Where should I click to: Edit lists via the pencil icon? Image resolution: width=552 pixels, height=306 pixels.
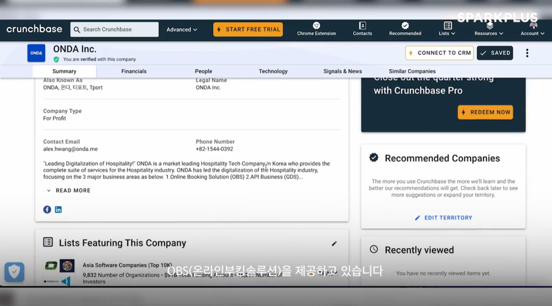334,244
